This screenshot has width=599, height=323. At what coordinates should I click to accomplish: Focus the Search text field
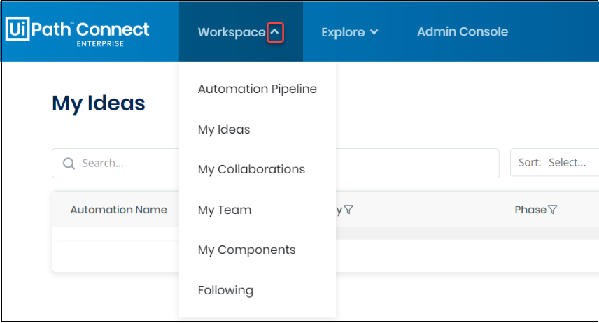coord(126,163)
